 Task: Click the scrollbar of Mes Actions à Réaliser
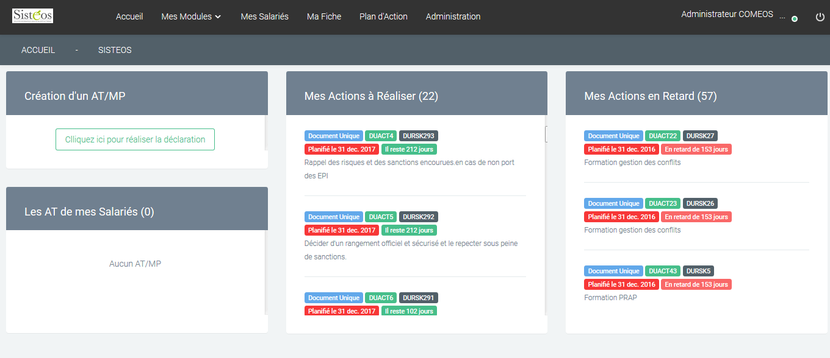coord(546,134)
